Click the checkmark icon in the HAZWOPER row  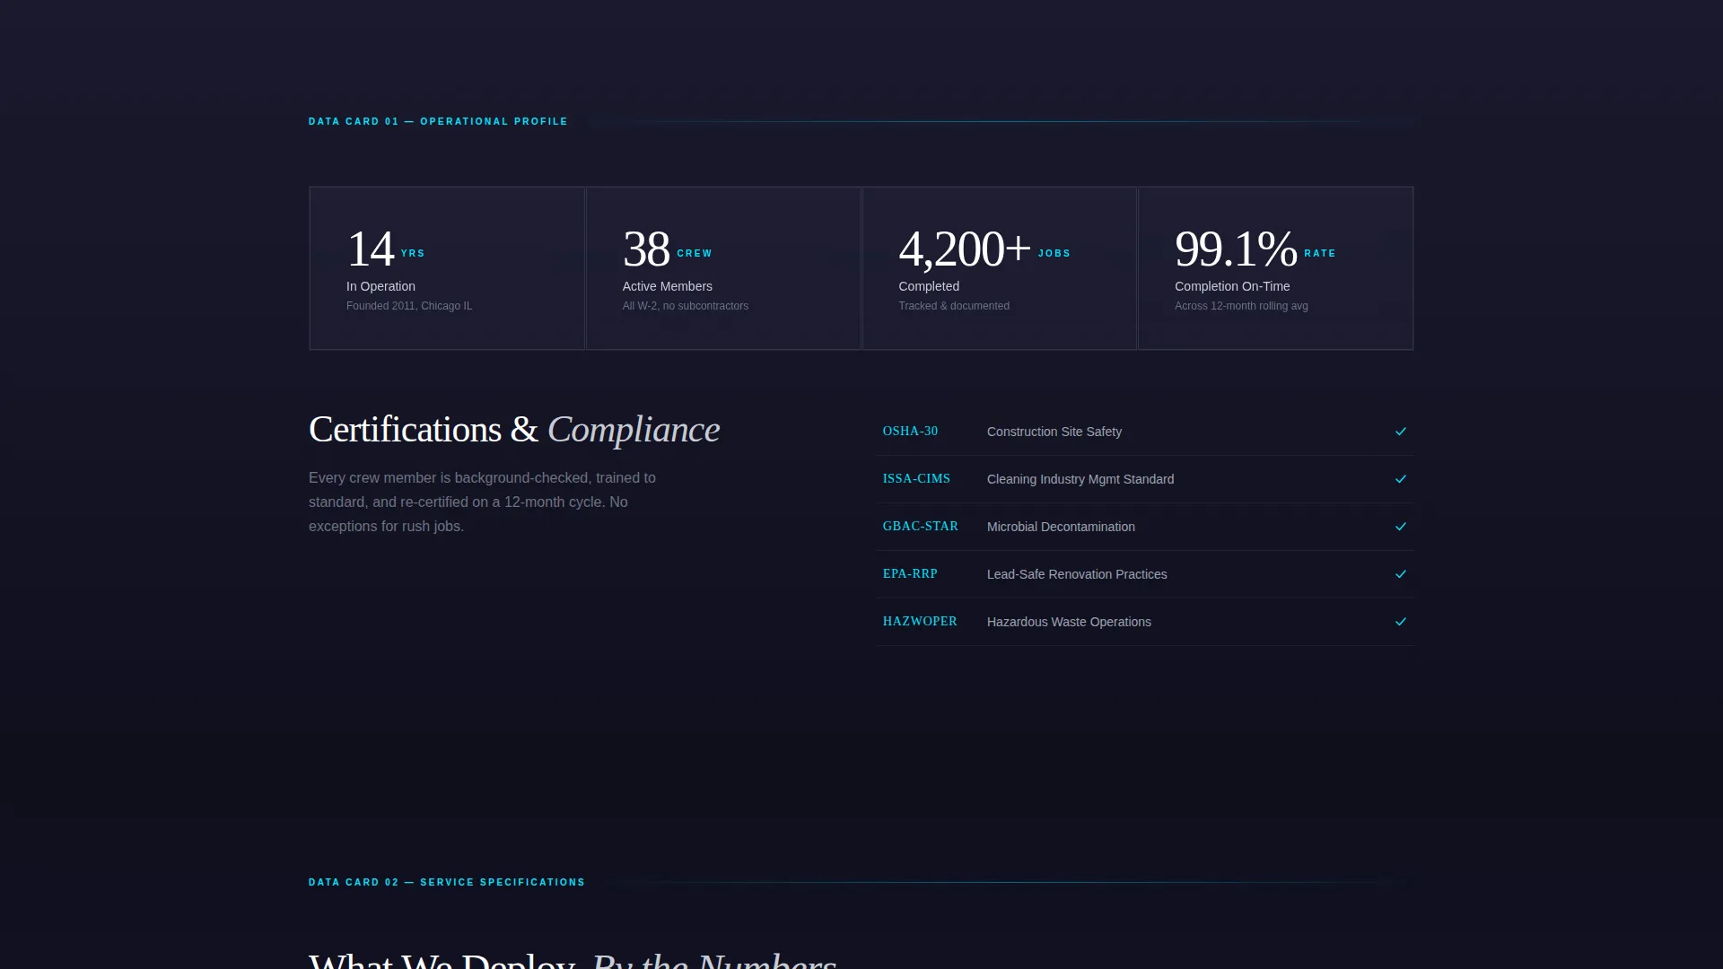pyautogui.click(x=1400, y=622)
